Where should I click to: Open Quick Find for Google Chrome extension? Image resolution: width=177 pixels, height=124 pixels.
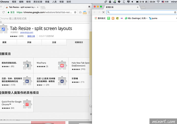point(17,104)
